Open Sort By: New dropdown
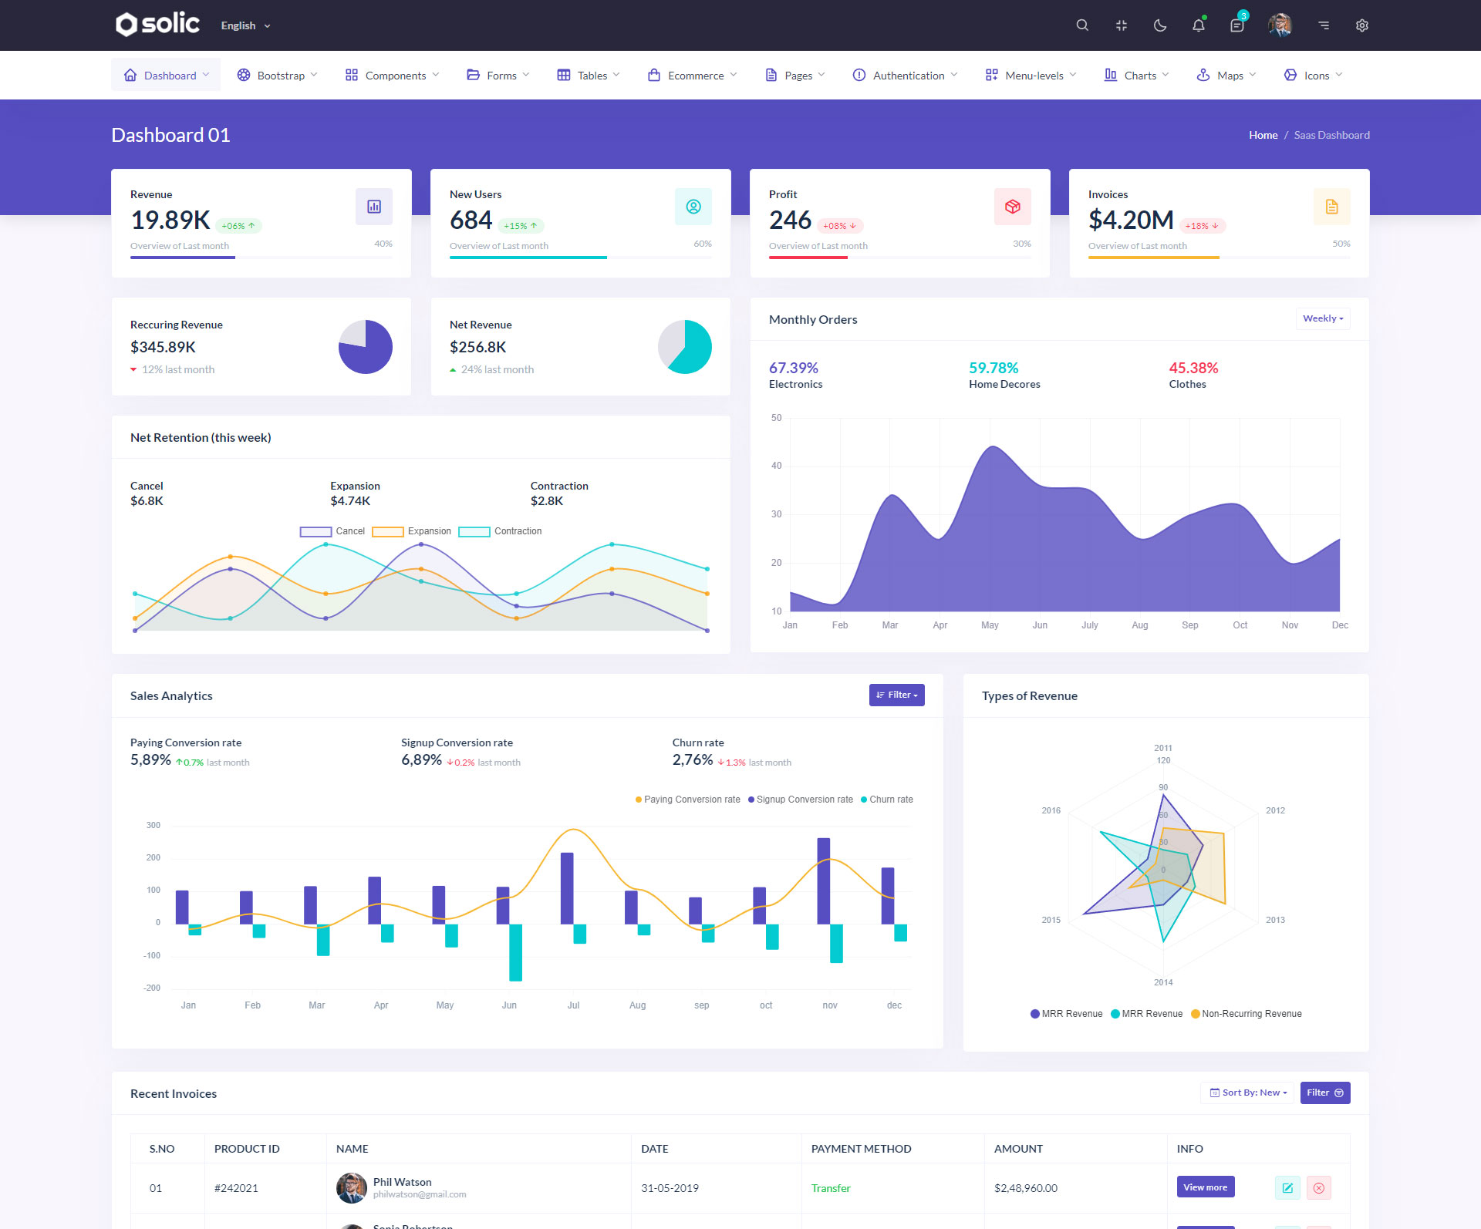The width and height of the screenshot is (1481, 1229). click(1247, 1093)
